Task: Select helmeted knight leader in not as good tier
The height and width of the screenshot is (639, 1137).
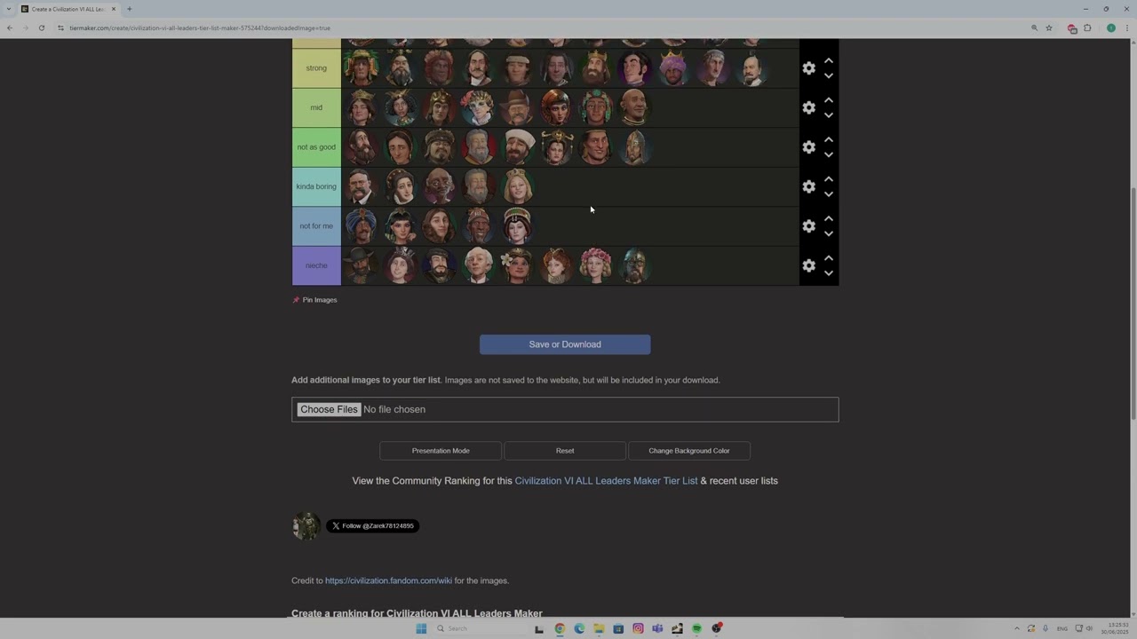Action: (x=634, y=147)
